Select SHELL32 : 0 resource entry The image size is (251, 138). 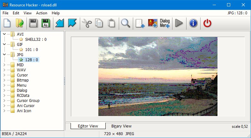36,39
